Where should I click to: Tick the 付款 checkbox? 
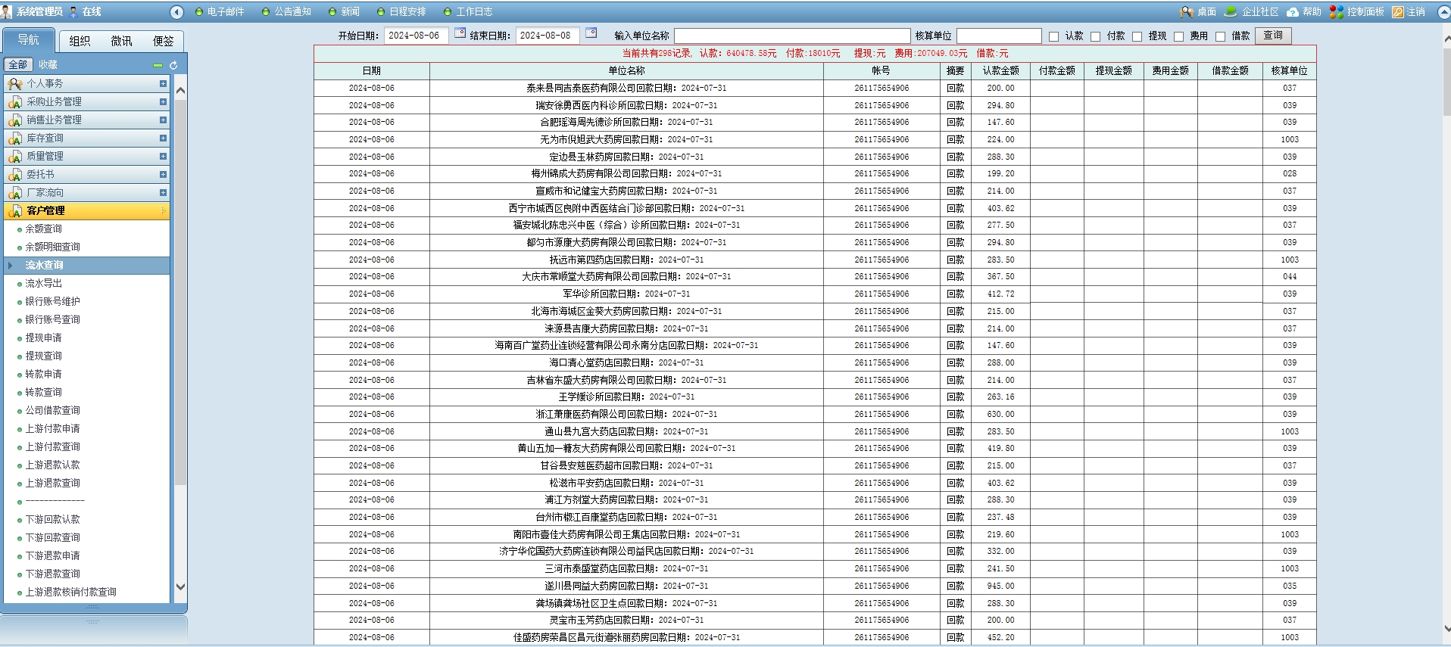pyautogui.click(x=1095, y=36)
